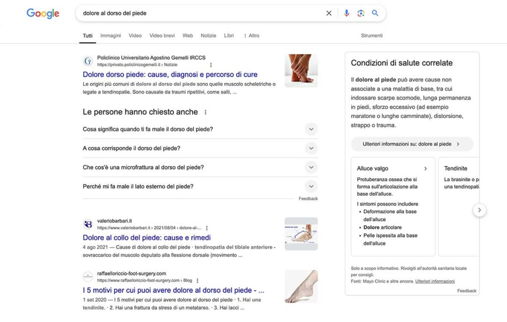Open options beside 'Le persone hanno chiesto anche'
Viewport: 507px width, 322px height.
coord(205,112)
